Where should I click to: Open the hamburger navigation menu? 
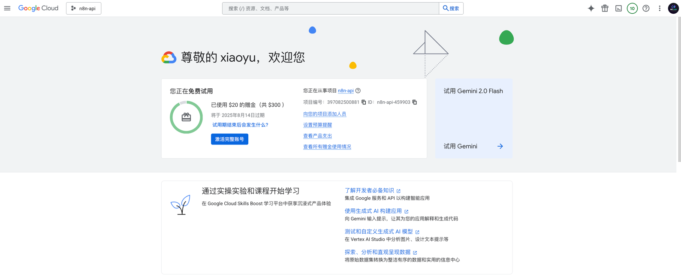(x=7, y=8)
